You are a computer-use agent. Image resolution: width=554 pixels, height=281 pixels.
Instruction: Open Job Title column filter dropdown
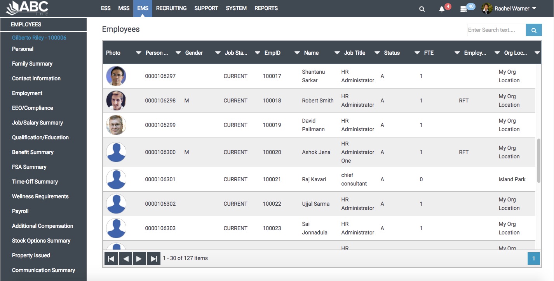(377, 53)
